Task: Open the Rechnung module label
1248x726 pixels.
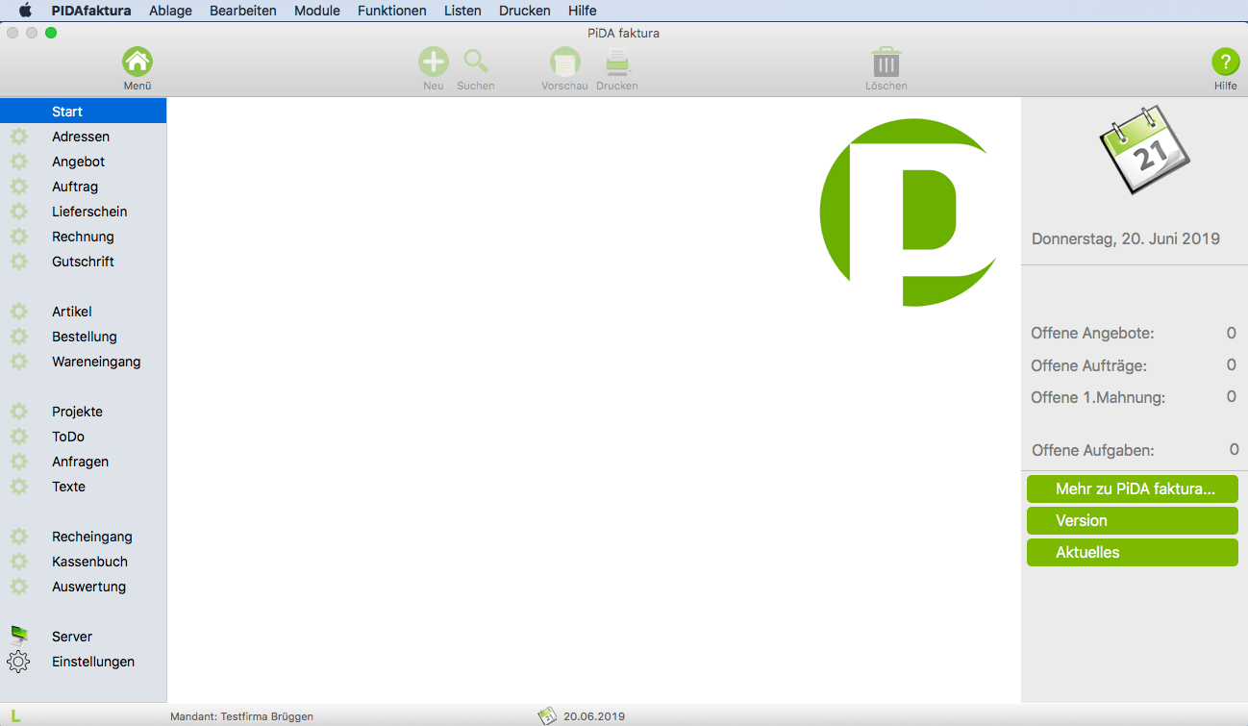Action: pos(83,237)
